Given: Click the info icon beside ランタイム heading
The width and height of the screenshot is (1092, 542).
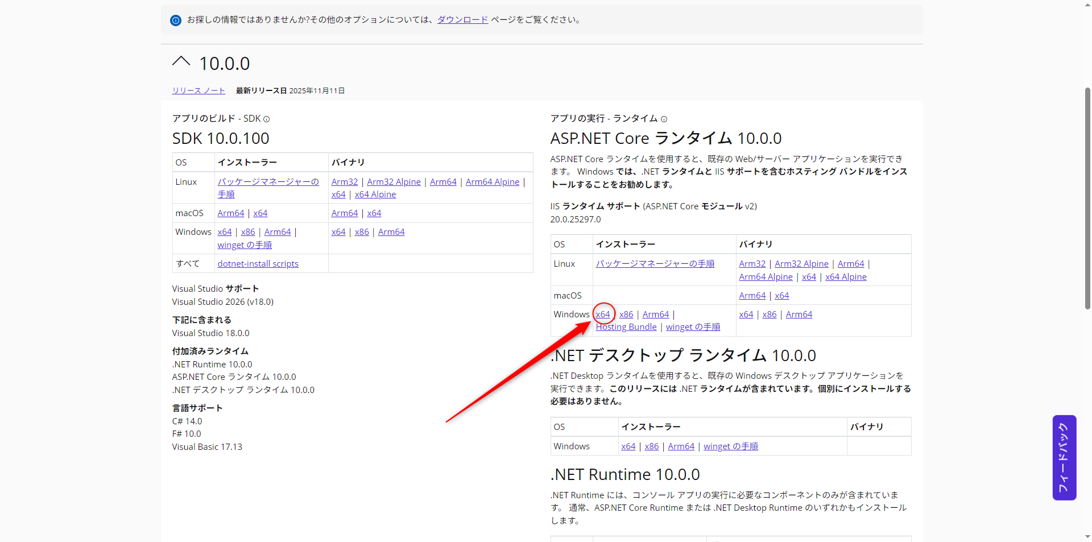Looking at the screenshot, I should coord(664,119).
